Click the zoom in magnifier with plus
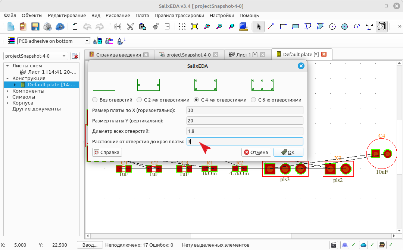 click(207, 26)
